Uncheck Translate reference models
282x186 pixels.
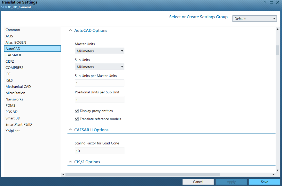point(77,119)
